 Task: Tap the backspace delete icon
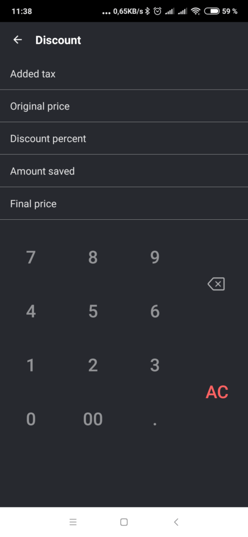tap(216, 284)
